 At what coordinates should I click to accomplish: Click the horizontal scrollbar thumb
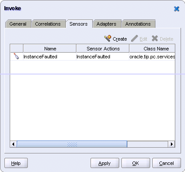click(72, 144)
